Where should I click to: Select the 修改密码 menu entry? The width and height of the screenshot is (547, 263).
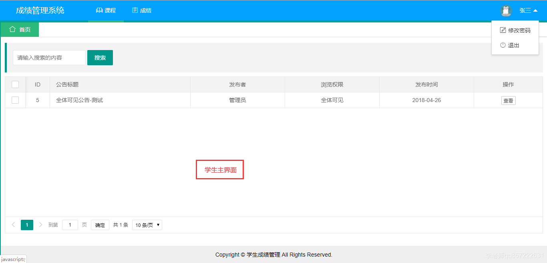(x=519, y=30)
